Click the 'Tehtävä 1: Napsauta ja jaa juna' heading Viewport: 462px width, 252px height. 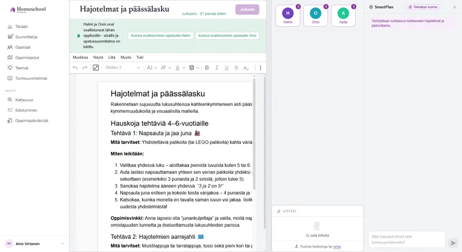point(155,133)
